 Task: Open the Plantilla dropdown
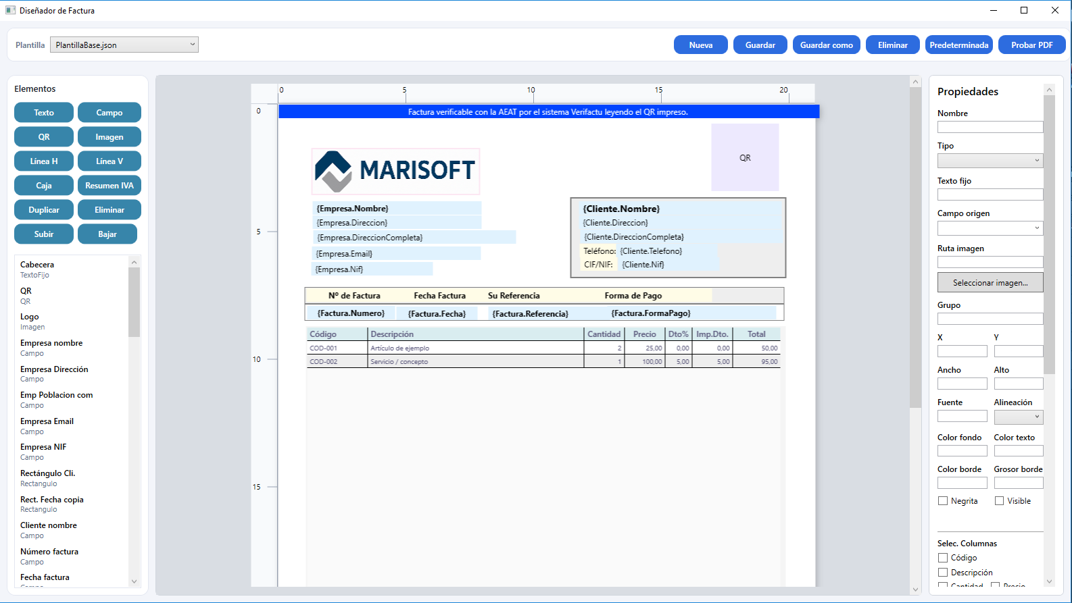[125, 45]
